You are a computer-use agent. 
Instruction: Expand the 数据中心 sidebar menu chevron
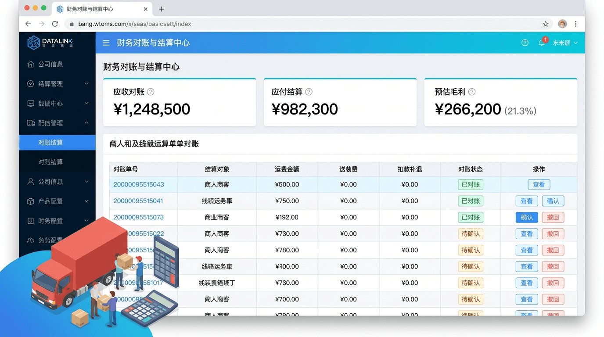point(86,104)
